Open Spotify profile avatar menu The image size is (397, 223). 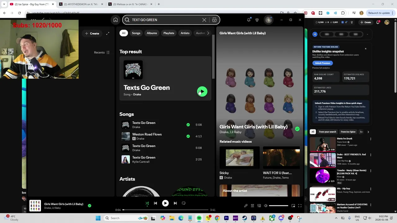coord(268,20)
